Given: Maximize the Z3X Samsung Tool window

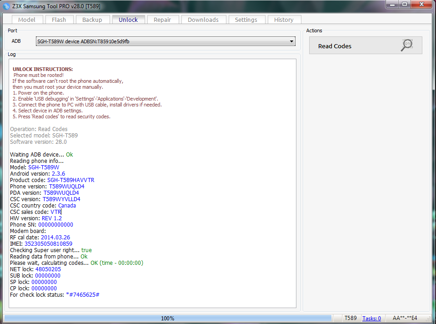Looking at the screenshot, I should coord(404,4).
